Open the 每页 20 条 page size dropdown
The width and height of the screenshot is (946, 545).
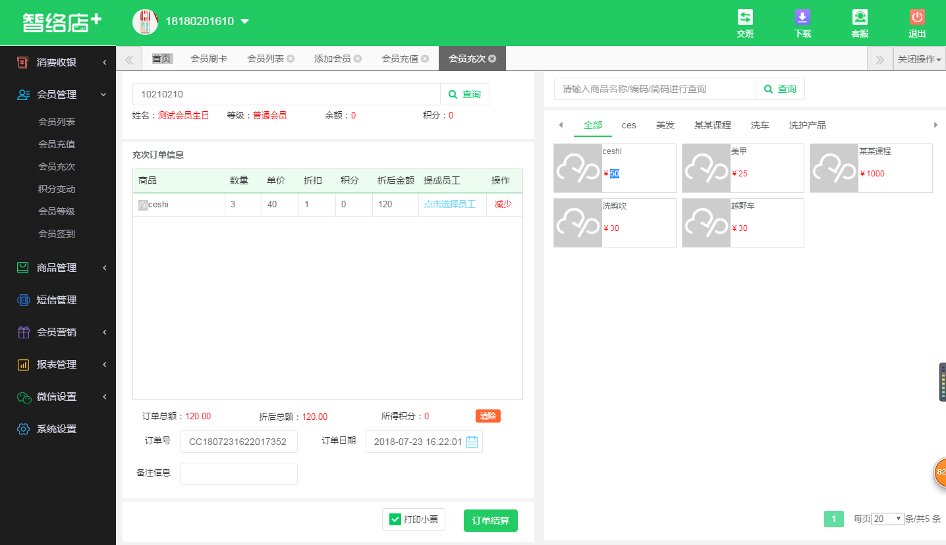click(x=887, y=518)
